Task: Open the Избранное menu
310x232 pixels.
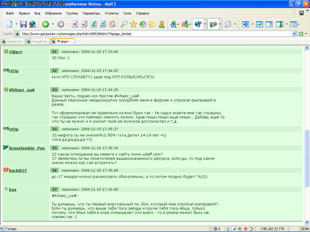Action: click(x=53, y=14)
